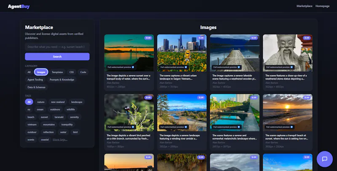Viewport: 337px width, 171px height.
Task: Open the Saigon sunflower skyline thumbnail
Action: click(182, 53)
